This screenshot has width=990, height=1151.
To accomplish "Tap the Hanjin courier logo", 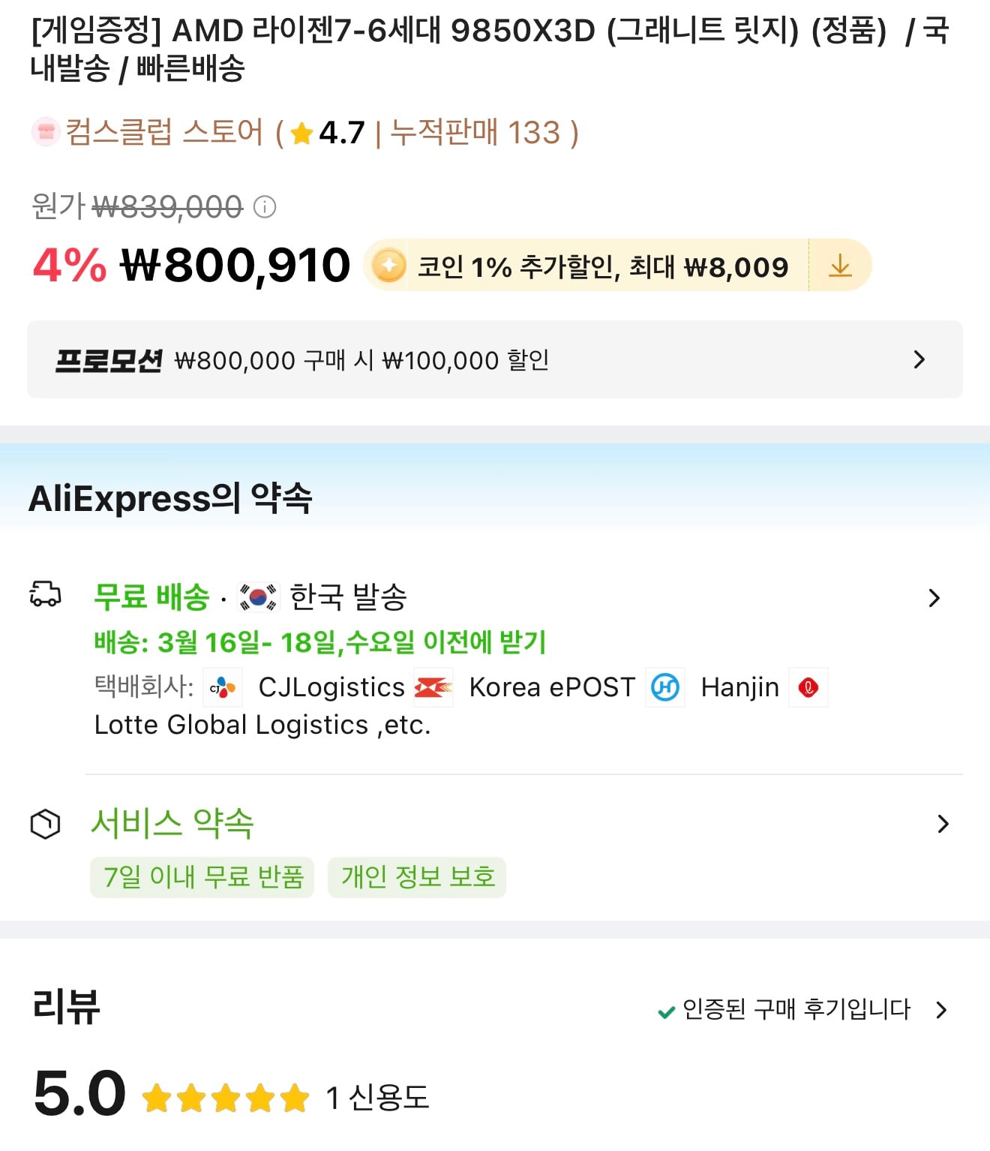I will coord(665,687).
